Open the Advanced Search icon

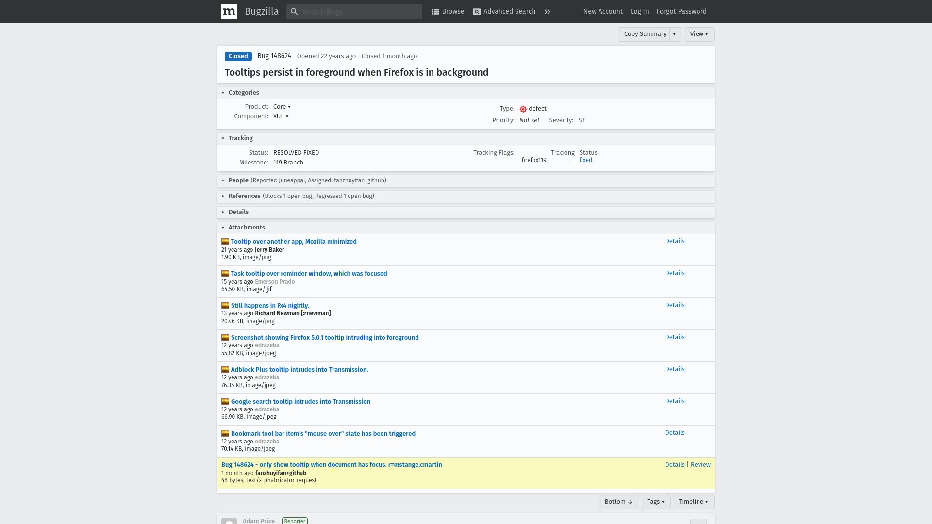coord(477,12)
